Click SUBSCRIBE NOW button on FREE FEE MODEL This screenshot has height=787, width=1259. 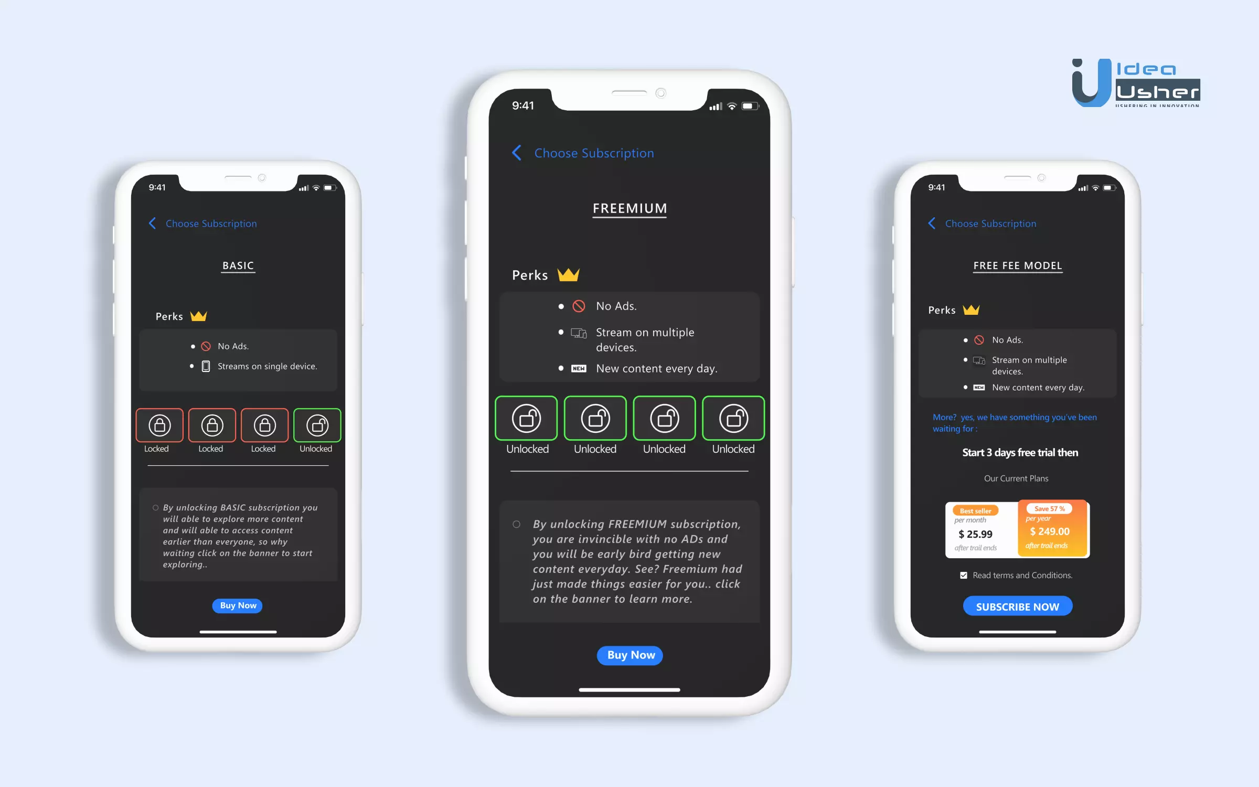click(x=1017, y=605)
